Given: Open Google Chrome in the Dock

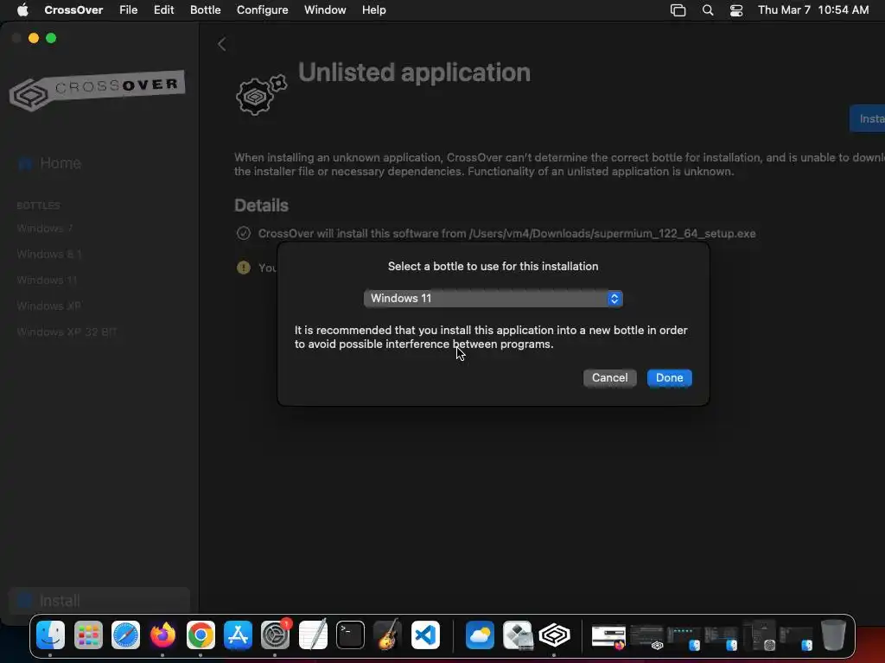Looking at the screenshot, I should (201, 635).
